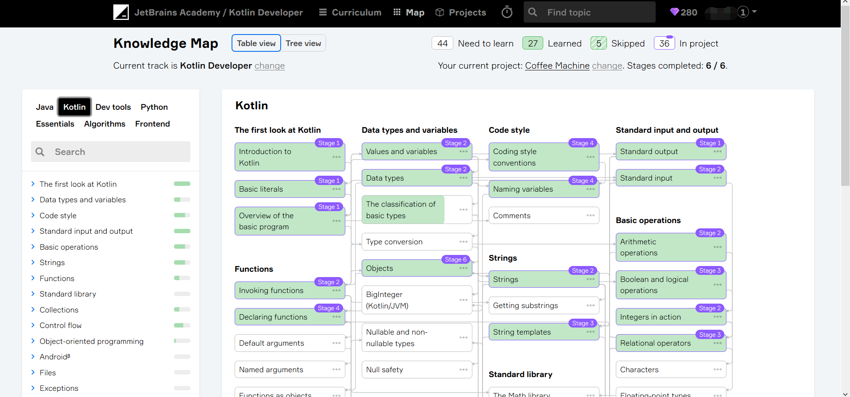Click the gem points icon showing 280
This screenshot has width=850, height=397.
coord(674,12)
